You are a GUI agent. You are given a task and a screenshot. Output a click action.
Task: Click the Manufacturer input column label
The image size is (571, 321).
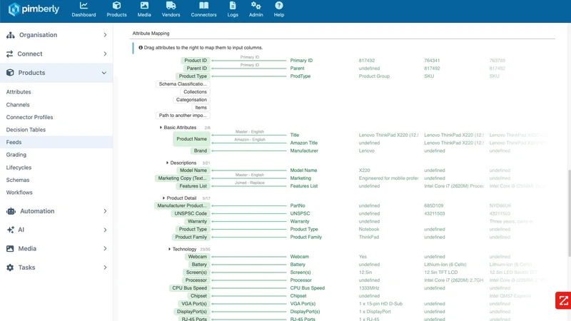304,151
